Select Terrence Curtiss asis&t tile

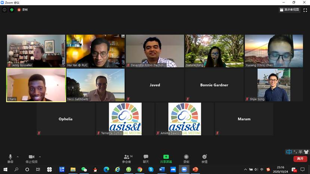[x=125, y=119]
